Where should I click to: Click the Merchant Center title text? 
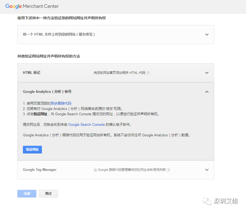click(x=40, y=6)
